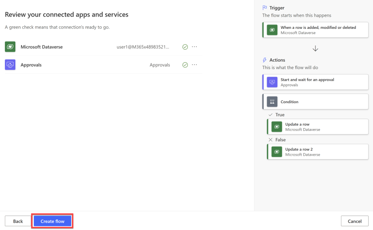Click the Actions lightning bolt icon
Screen dimensions: 373x230
(x=265, y=60)
